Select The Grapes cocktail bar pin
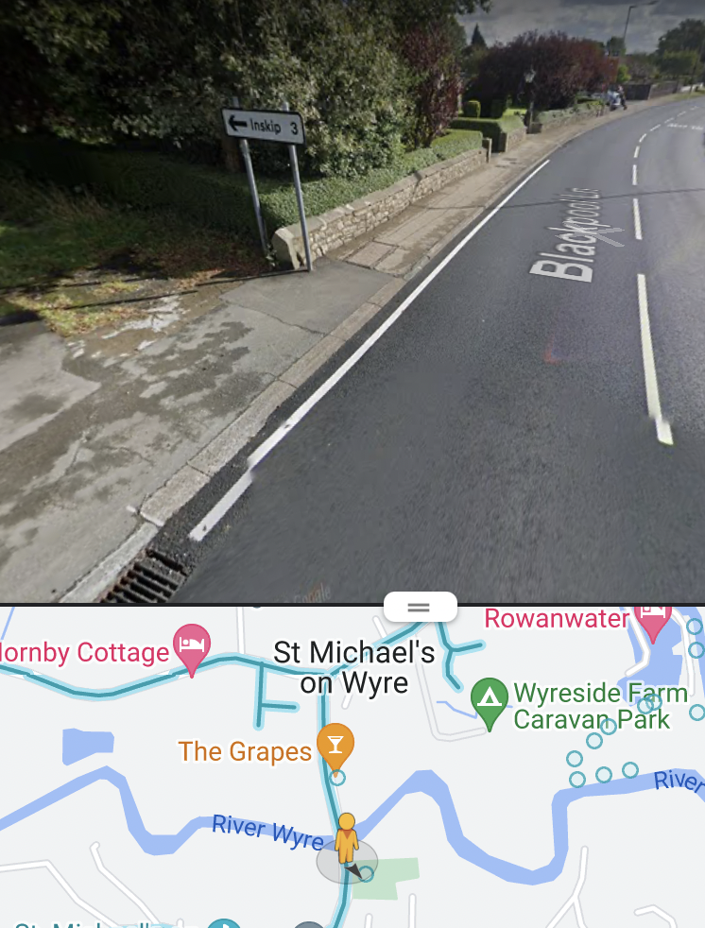This screenshot has height=928, width=705. tap(335, 746)
